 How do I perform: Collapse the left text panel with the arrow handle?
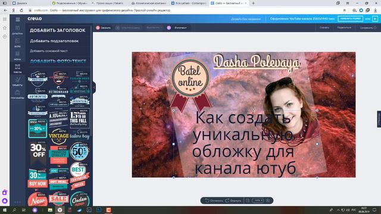pyautogui.click(x=94, y=87)
